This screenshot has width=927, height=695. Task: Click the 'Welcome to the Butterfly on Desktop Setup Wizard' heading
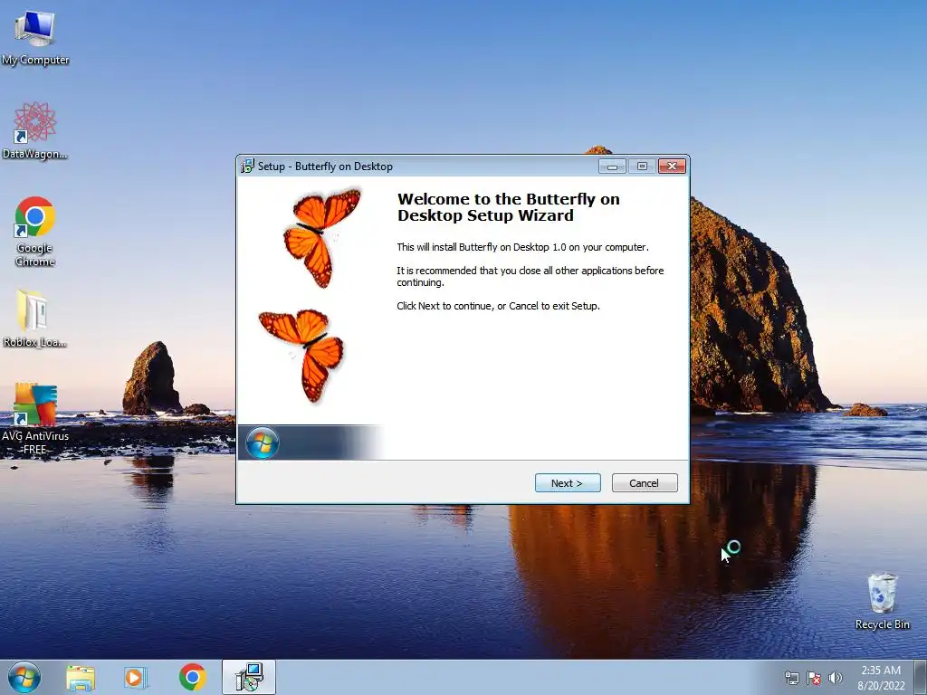(509, 207)
